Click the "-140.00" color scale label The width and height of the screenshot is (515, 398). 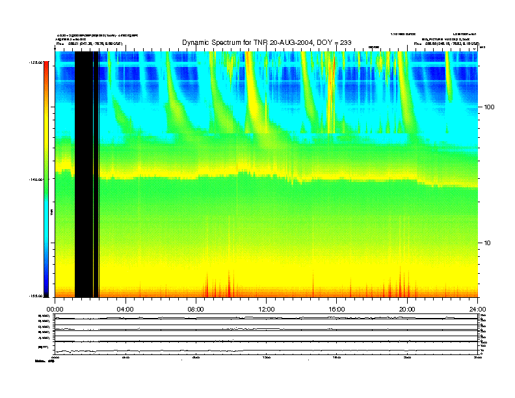point(36,179)
